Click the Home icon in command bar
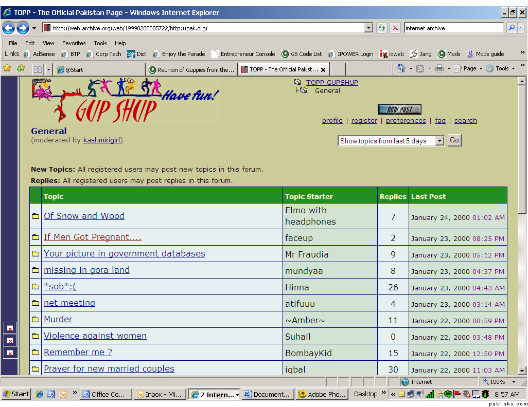Viewport: 528px width, 407px height. point(401,69)
